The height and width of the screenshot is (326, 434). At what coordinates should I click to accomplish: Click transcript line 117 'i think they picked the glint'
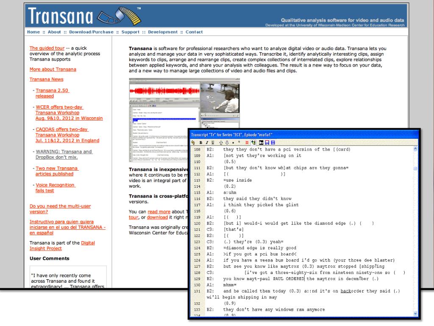pos(261,205)
